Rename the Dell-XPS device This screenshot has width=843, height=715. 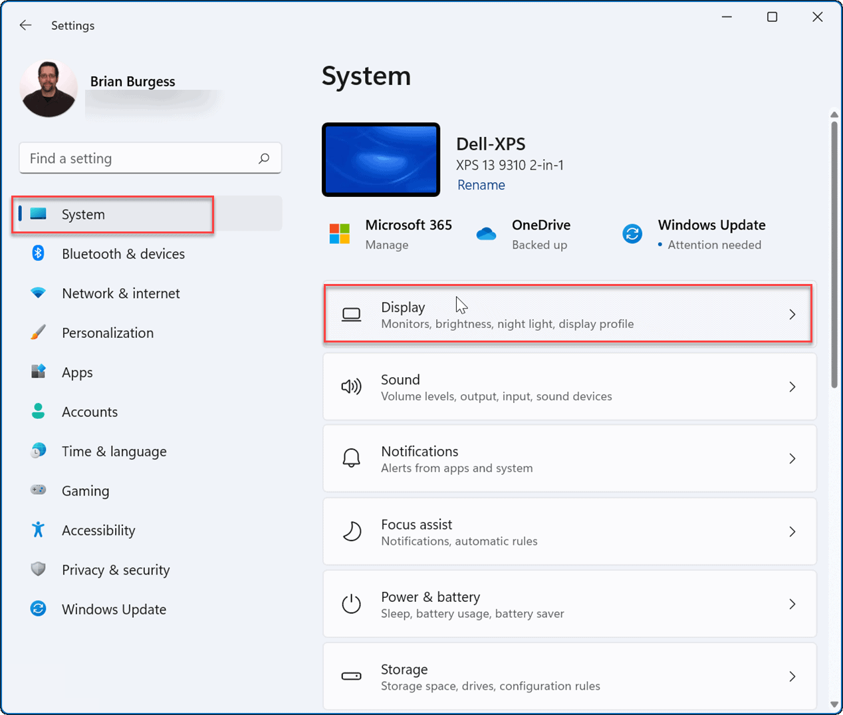481,185
